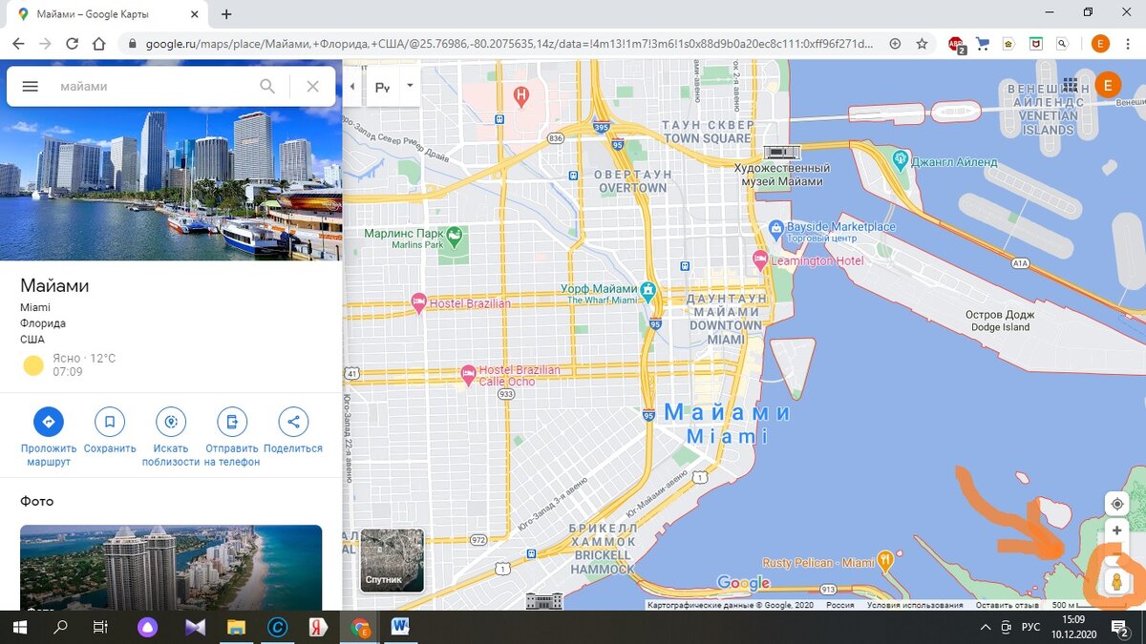Click the hospital 'H' marker
Image resolution: width=1146 pixels, height=644 pixels.
[520, 95]
